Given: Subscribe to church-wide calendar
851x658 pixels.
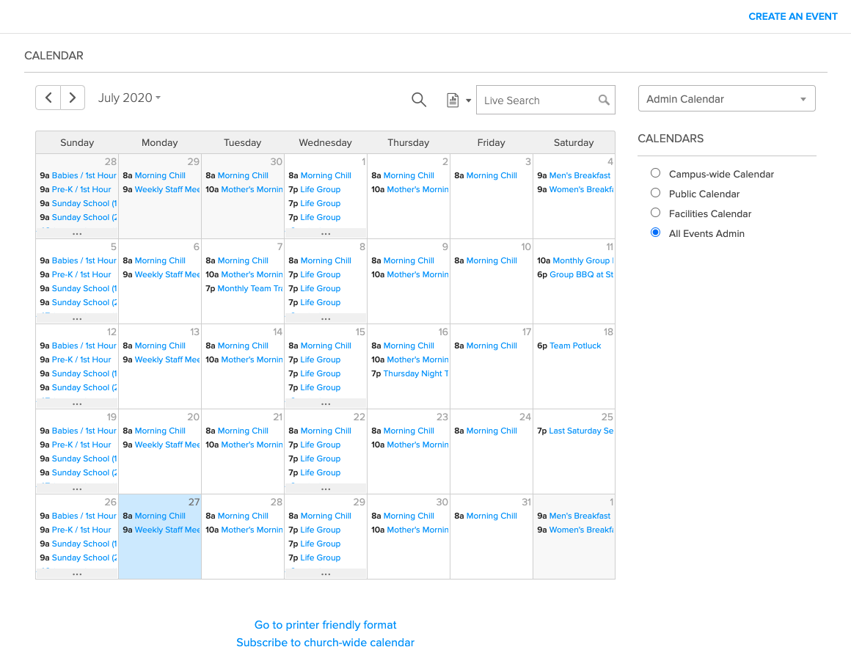Looking at the screenshot, I should click(325, 643).
